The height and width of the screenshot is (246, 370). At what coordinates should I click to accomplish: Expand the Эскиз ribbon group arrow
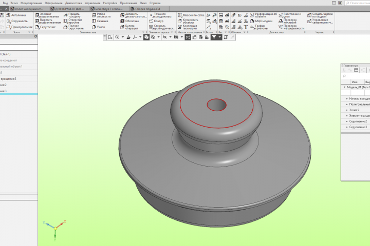pos(29,32)
